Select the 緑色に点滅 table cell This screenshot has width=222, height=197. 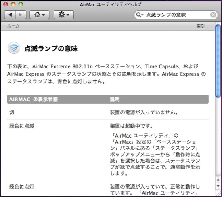[x=22, y=126]
